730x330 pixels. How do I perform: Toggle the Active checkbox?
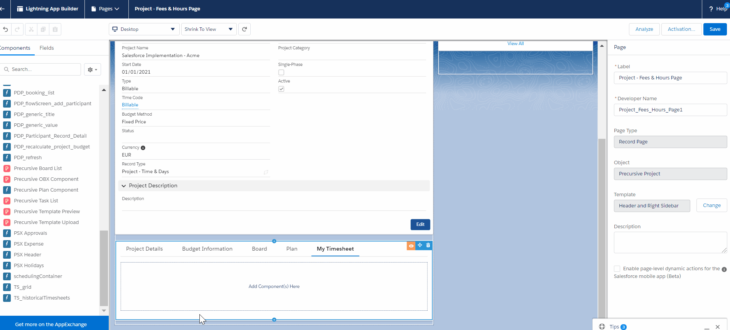(281, 89)
